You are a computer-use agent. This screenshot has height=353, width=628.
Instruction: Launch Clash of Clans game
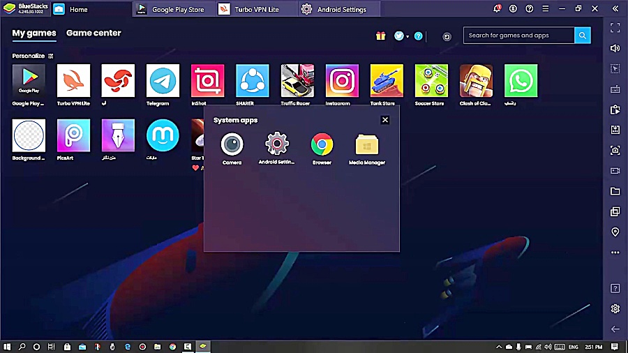pos(476,80)
